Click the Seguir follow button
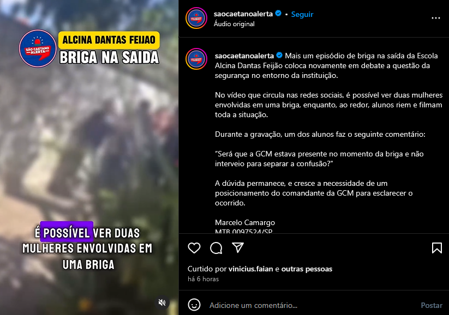The image size is (449, 315). pyautogui.click(x=302, y=14)
